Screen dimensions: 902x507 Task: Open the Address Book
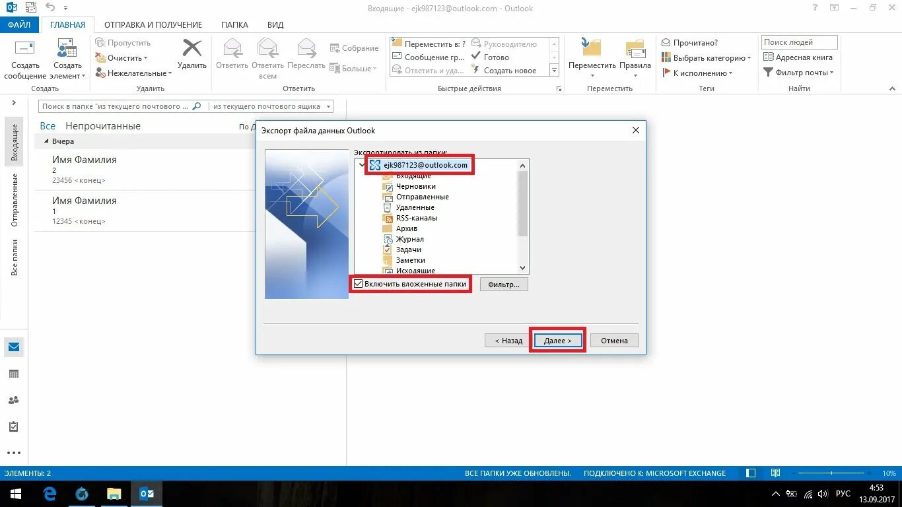click(x=798, y=57)
